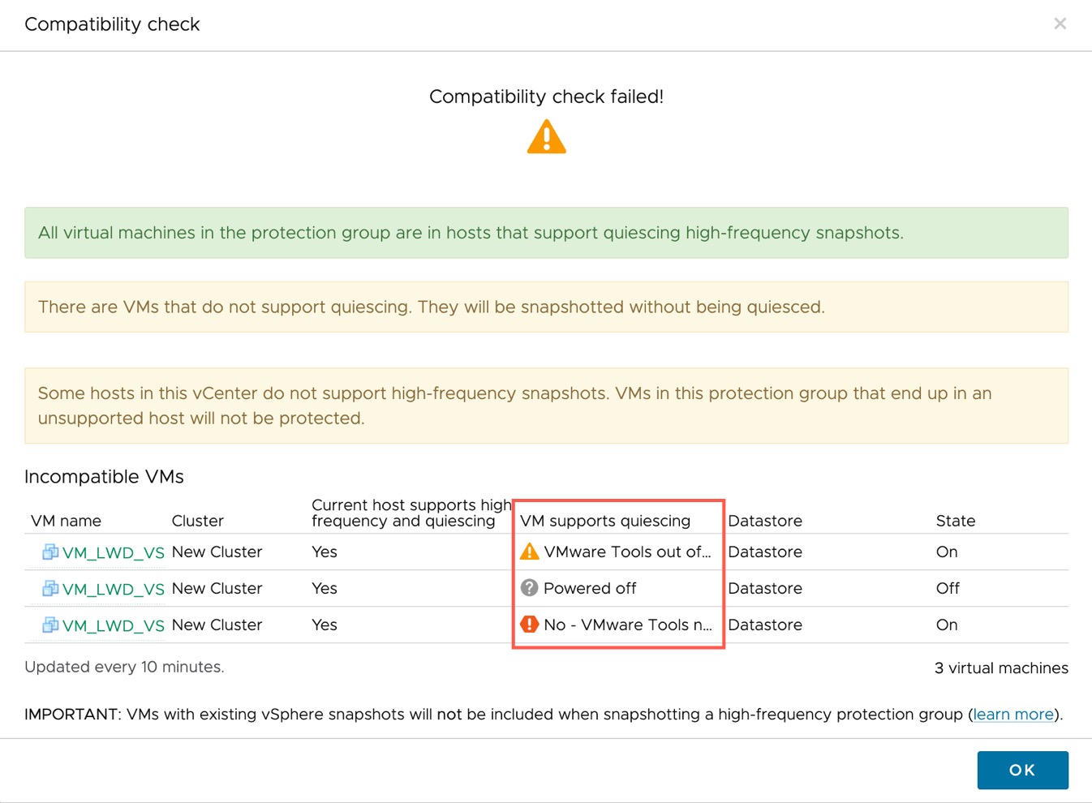
Task: Open VM_LWD_VS link in the row with State On and VMware Tools out of date
Action: (113, 553)
